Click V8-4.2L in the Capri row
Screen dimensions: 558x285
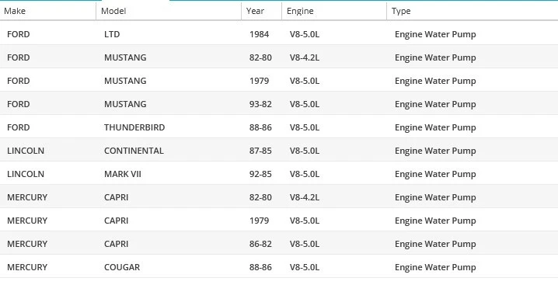click(305, 197)
